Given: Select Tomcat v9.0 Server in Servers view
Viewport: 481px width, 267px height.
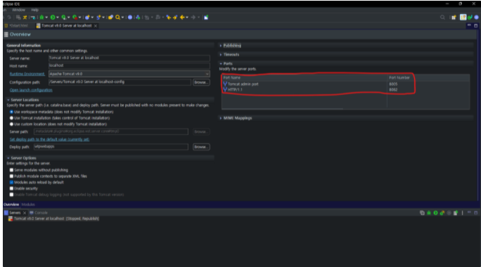Looking at the screenshot, I should 53,219.
